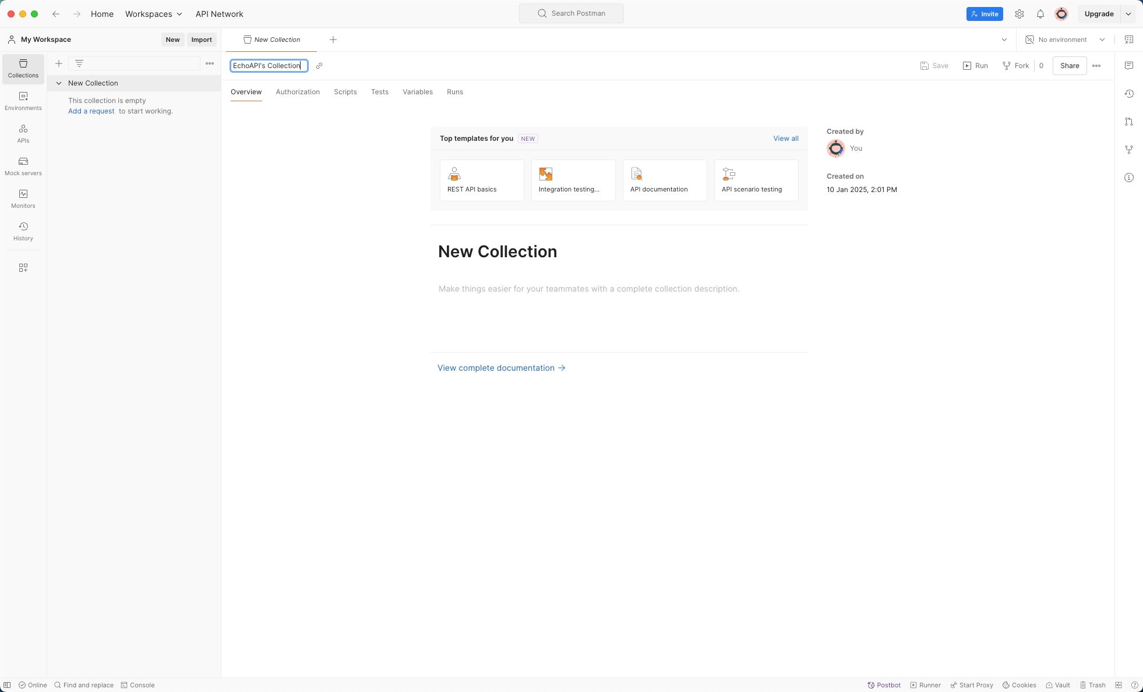Open the Monitors sidebar section

click(x=23, y=198)
